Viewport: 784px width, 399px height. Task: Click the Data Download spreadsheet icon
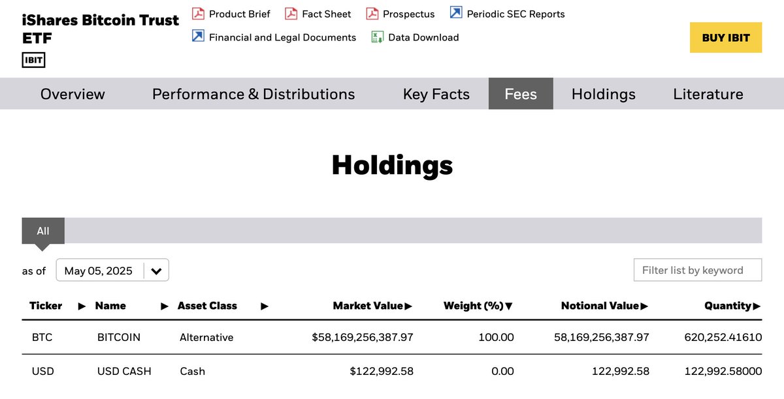(x=376, y=37)
